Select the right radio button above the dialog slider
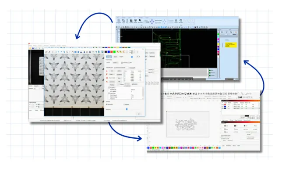Viewport: 282px width, 169px height. point(124,104)
